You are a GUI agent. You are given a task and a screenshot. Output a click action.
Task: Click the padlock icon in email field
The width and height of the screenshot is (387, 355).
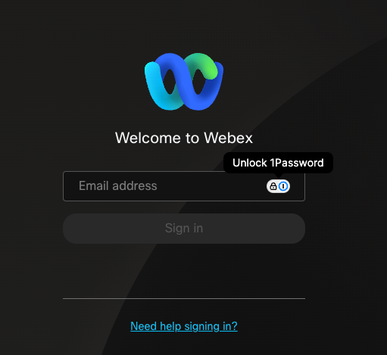273,186
